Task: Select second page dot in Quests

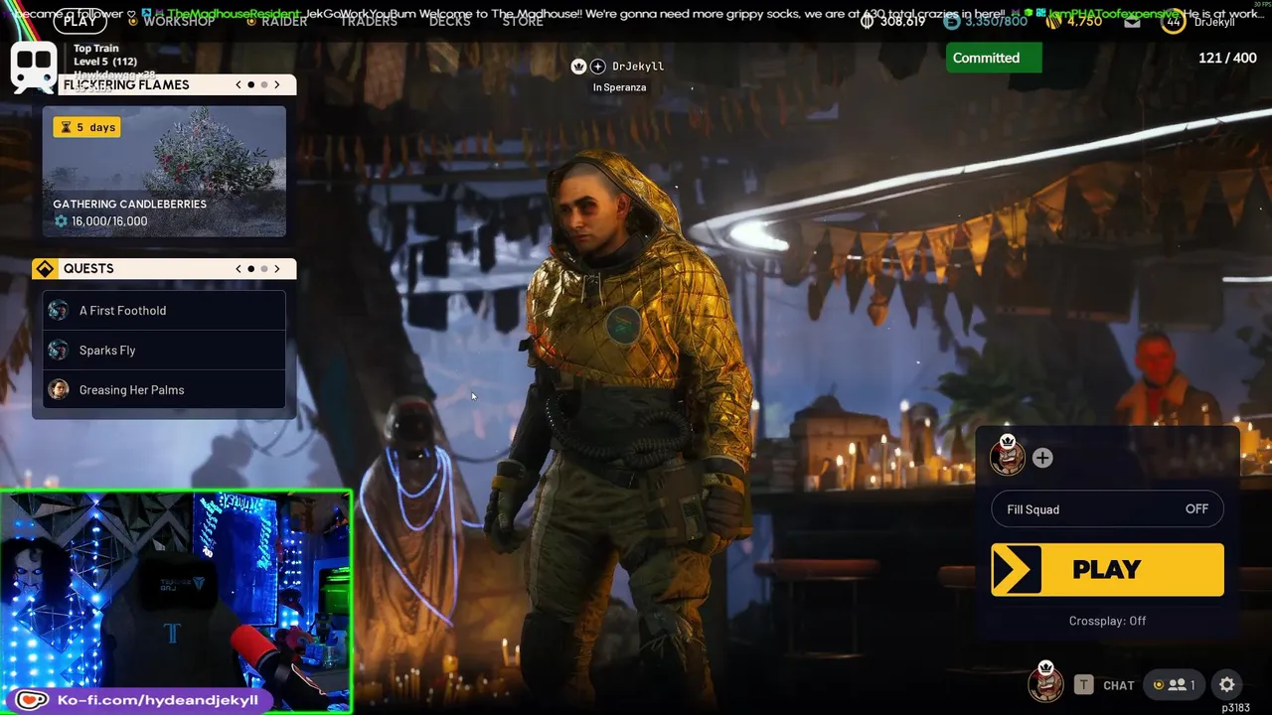Action: pyautogui.click(x=263, y=268)
